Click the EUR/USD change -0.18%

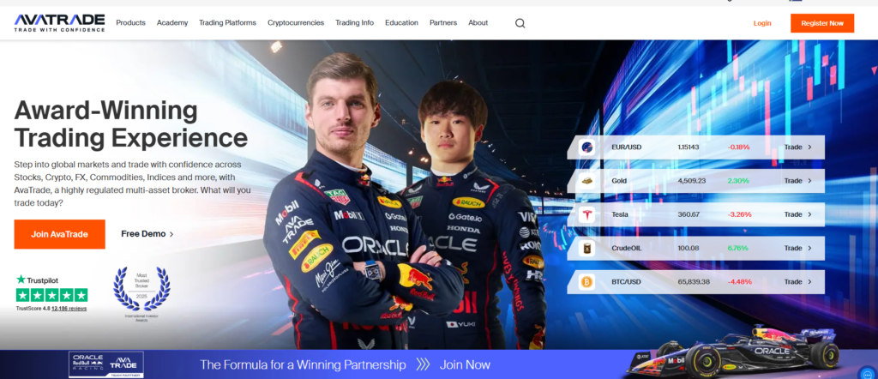(739, 147)
